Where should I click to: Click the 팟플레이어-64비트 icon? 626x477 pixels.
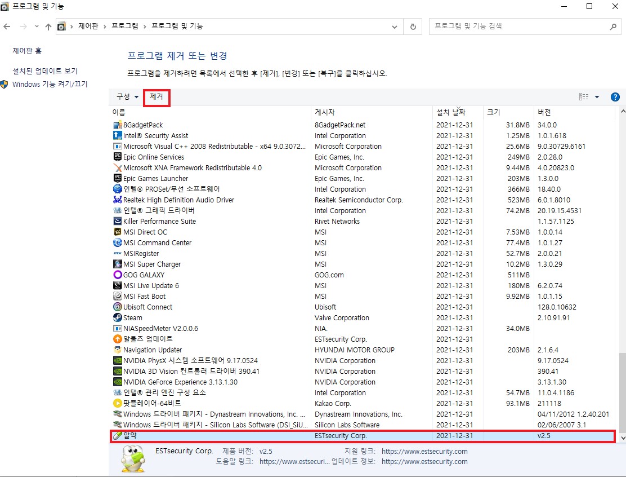[117, 404]
